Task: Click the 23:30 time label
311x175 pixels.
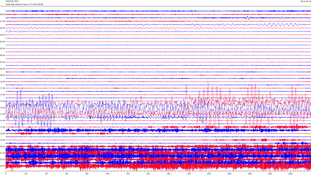Action: 3,166
